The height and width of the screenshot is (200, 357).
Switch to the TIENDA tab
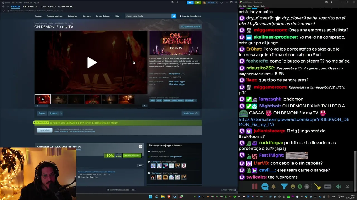click(15, 6)
